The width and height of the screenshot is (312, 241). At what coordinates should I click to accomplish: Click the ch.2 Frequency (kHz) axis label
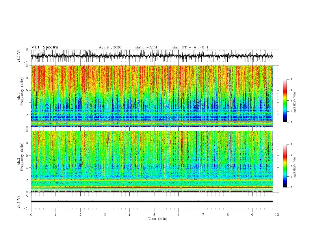[20, 157]
